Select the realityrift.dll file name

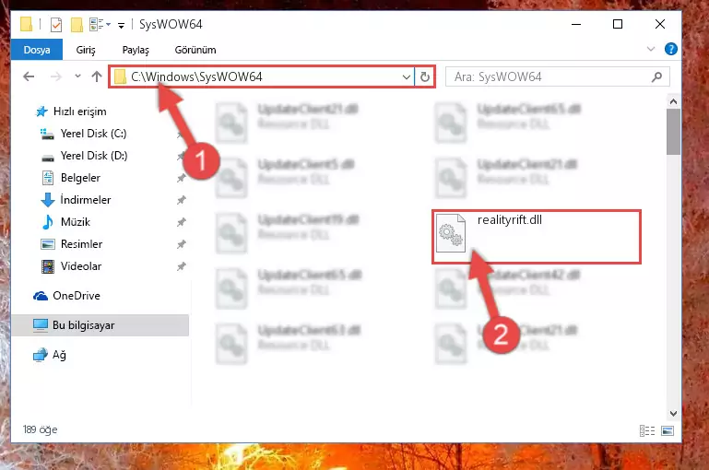510,219
